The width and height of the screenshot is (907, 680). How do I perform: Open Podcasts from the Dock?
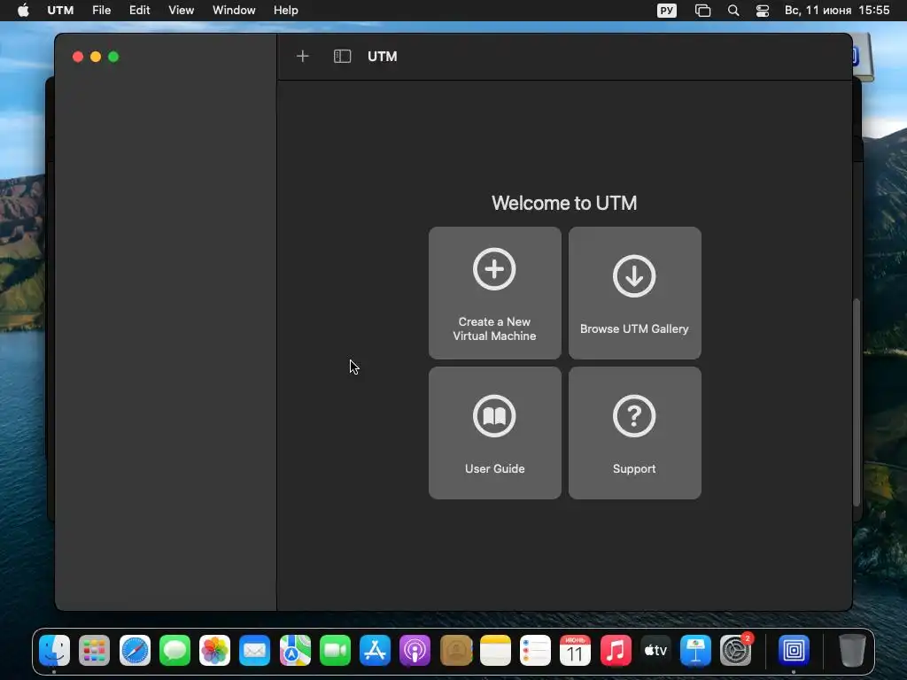tap(415, 650)
